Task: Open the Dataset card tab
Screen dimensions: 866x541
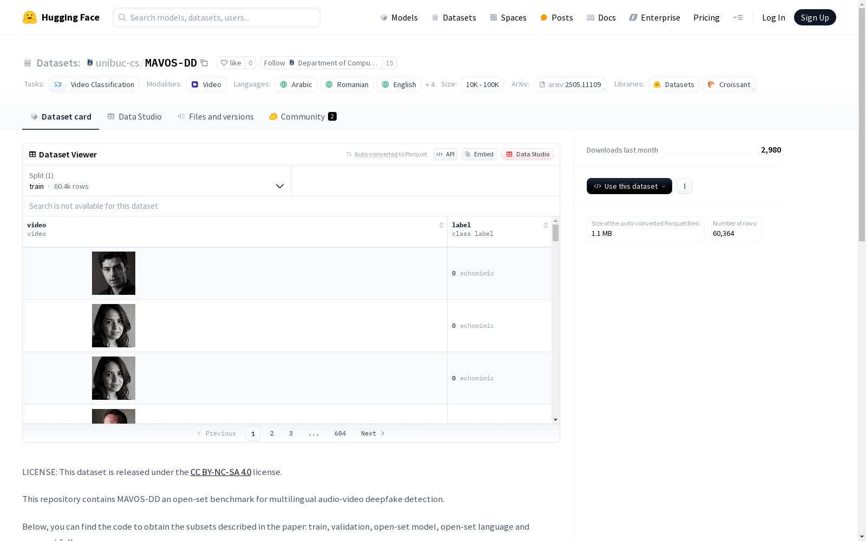Action: click(x=61, y=116)
